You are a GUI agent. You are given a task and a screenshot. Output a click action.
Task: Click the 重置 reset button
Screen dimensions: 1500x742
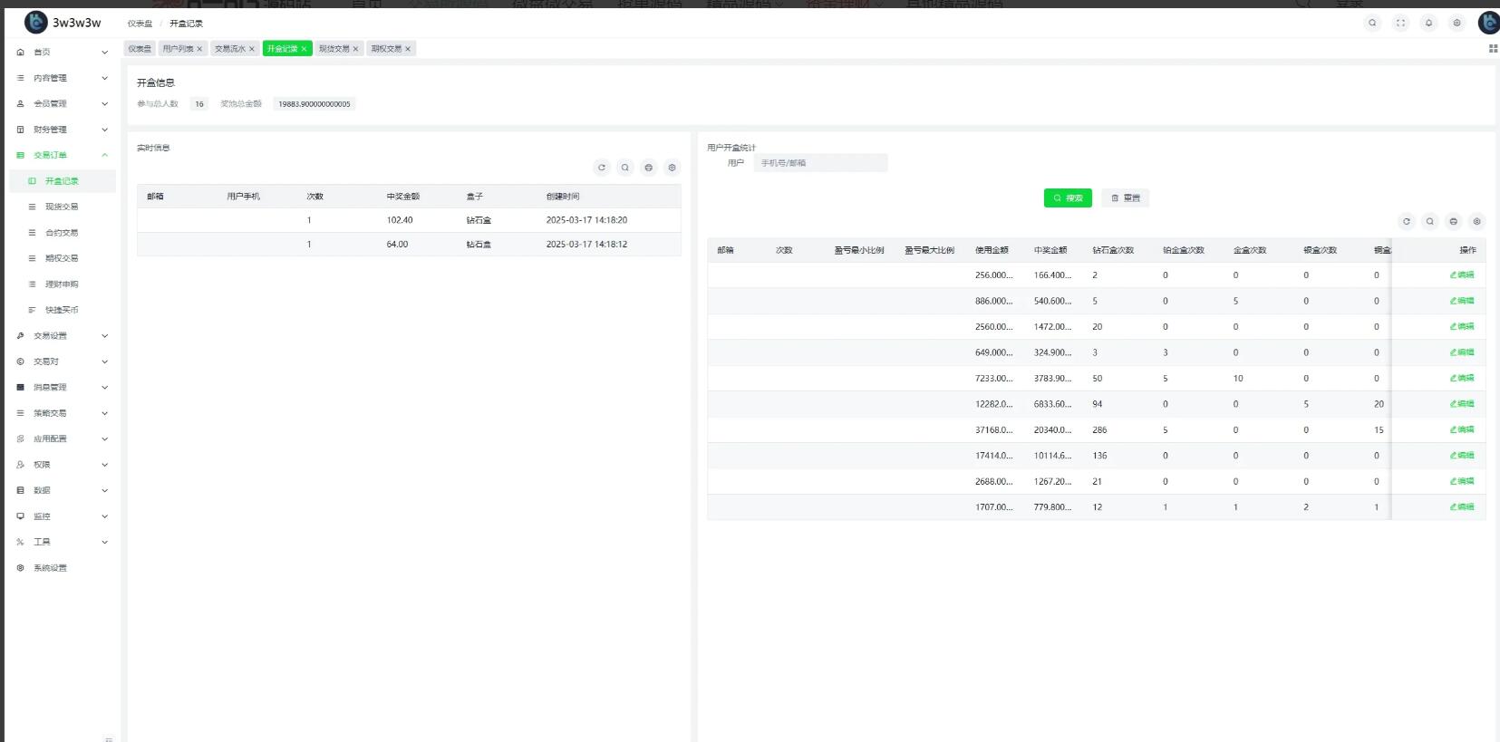pyautogui.click(x=1125, y=198)
